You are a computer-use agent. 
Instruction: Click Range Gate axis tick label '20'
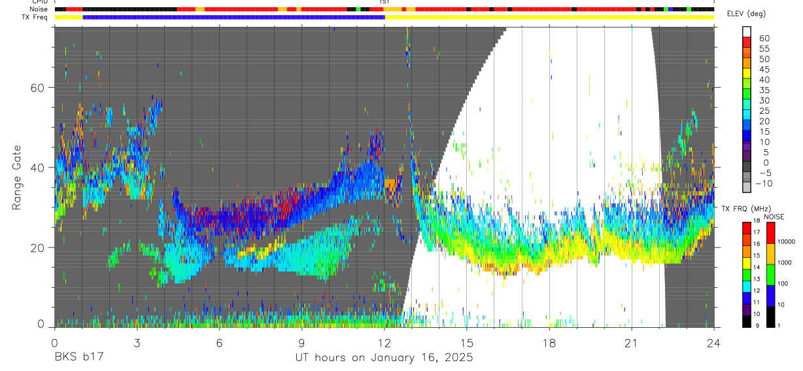coord(37,247)
